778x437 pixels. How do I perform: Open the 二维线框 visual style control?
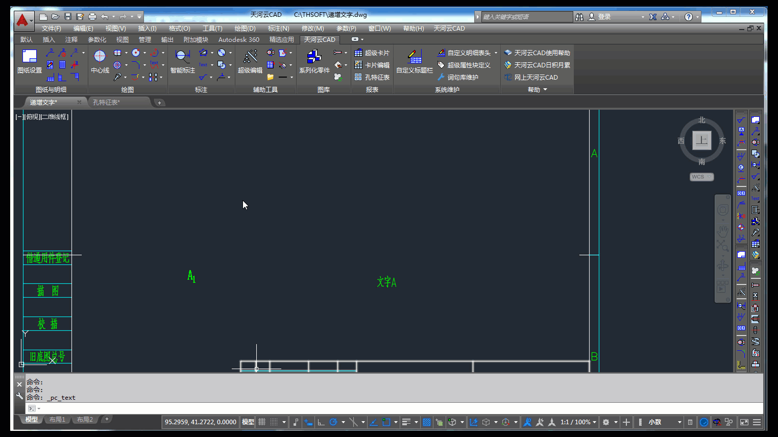pyautogui.click(x=55, y=117)
